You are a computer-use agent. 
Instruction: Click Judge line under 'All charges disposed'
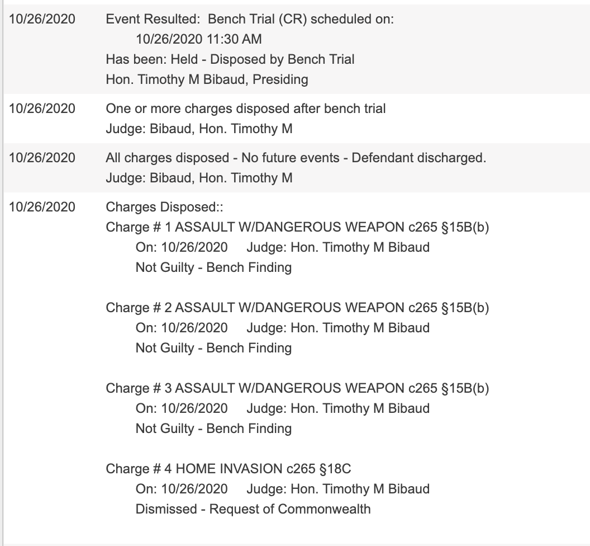point(199,178)
